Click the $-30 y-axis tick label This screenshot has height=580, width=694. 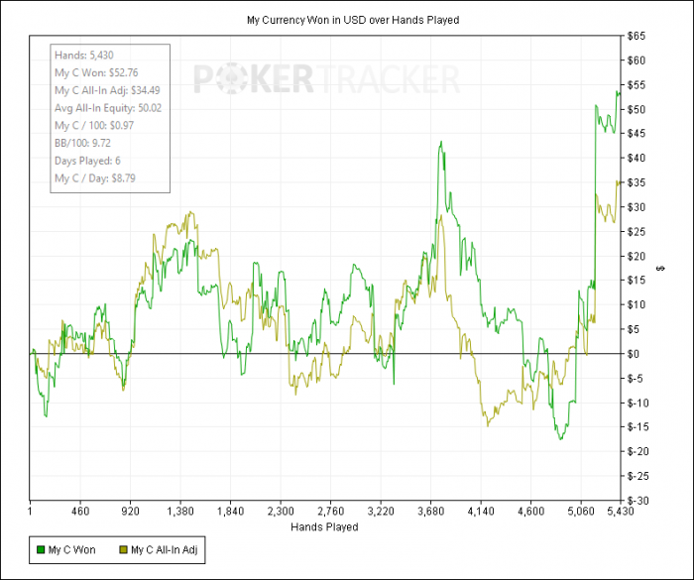[636, 501]
